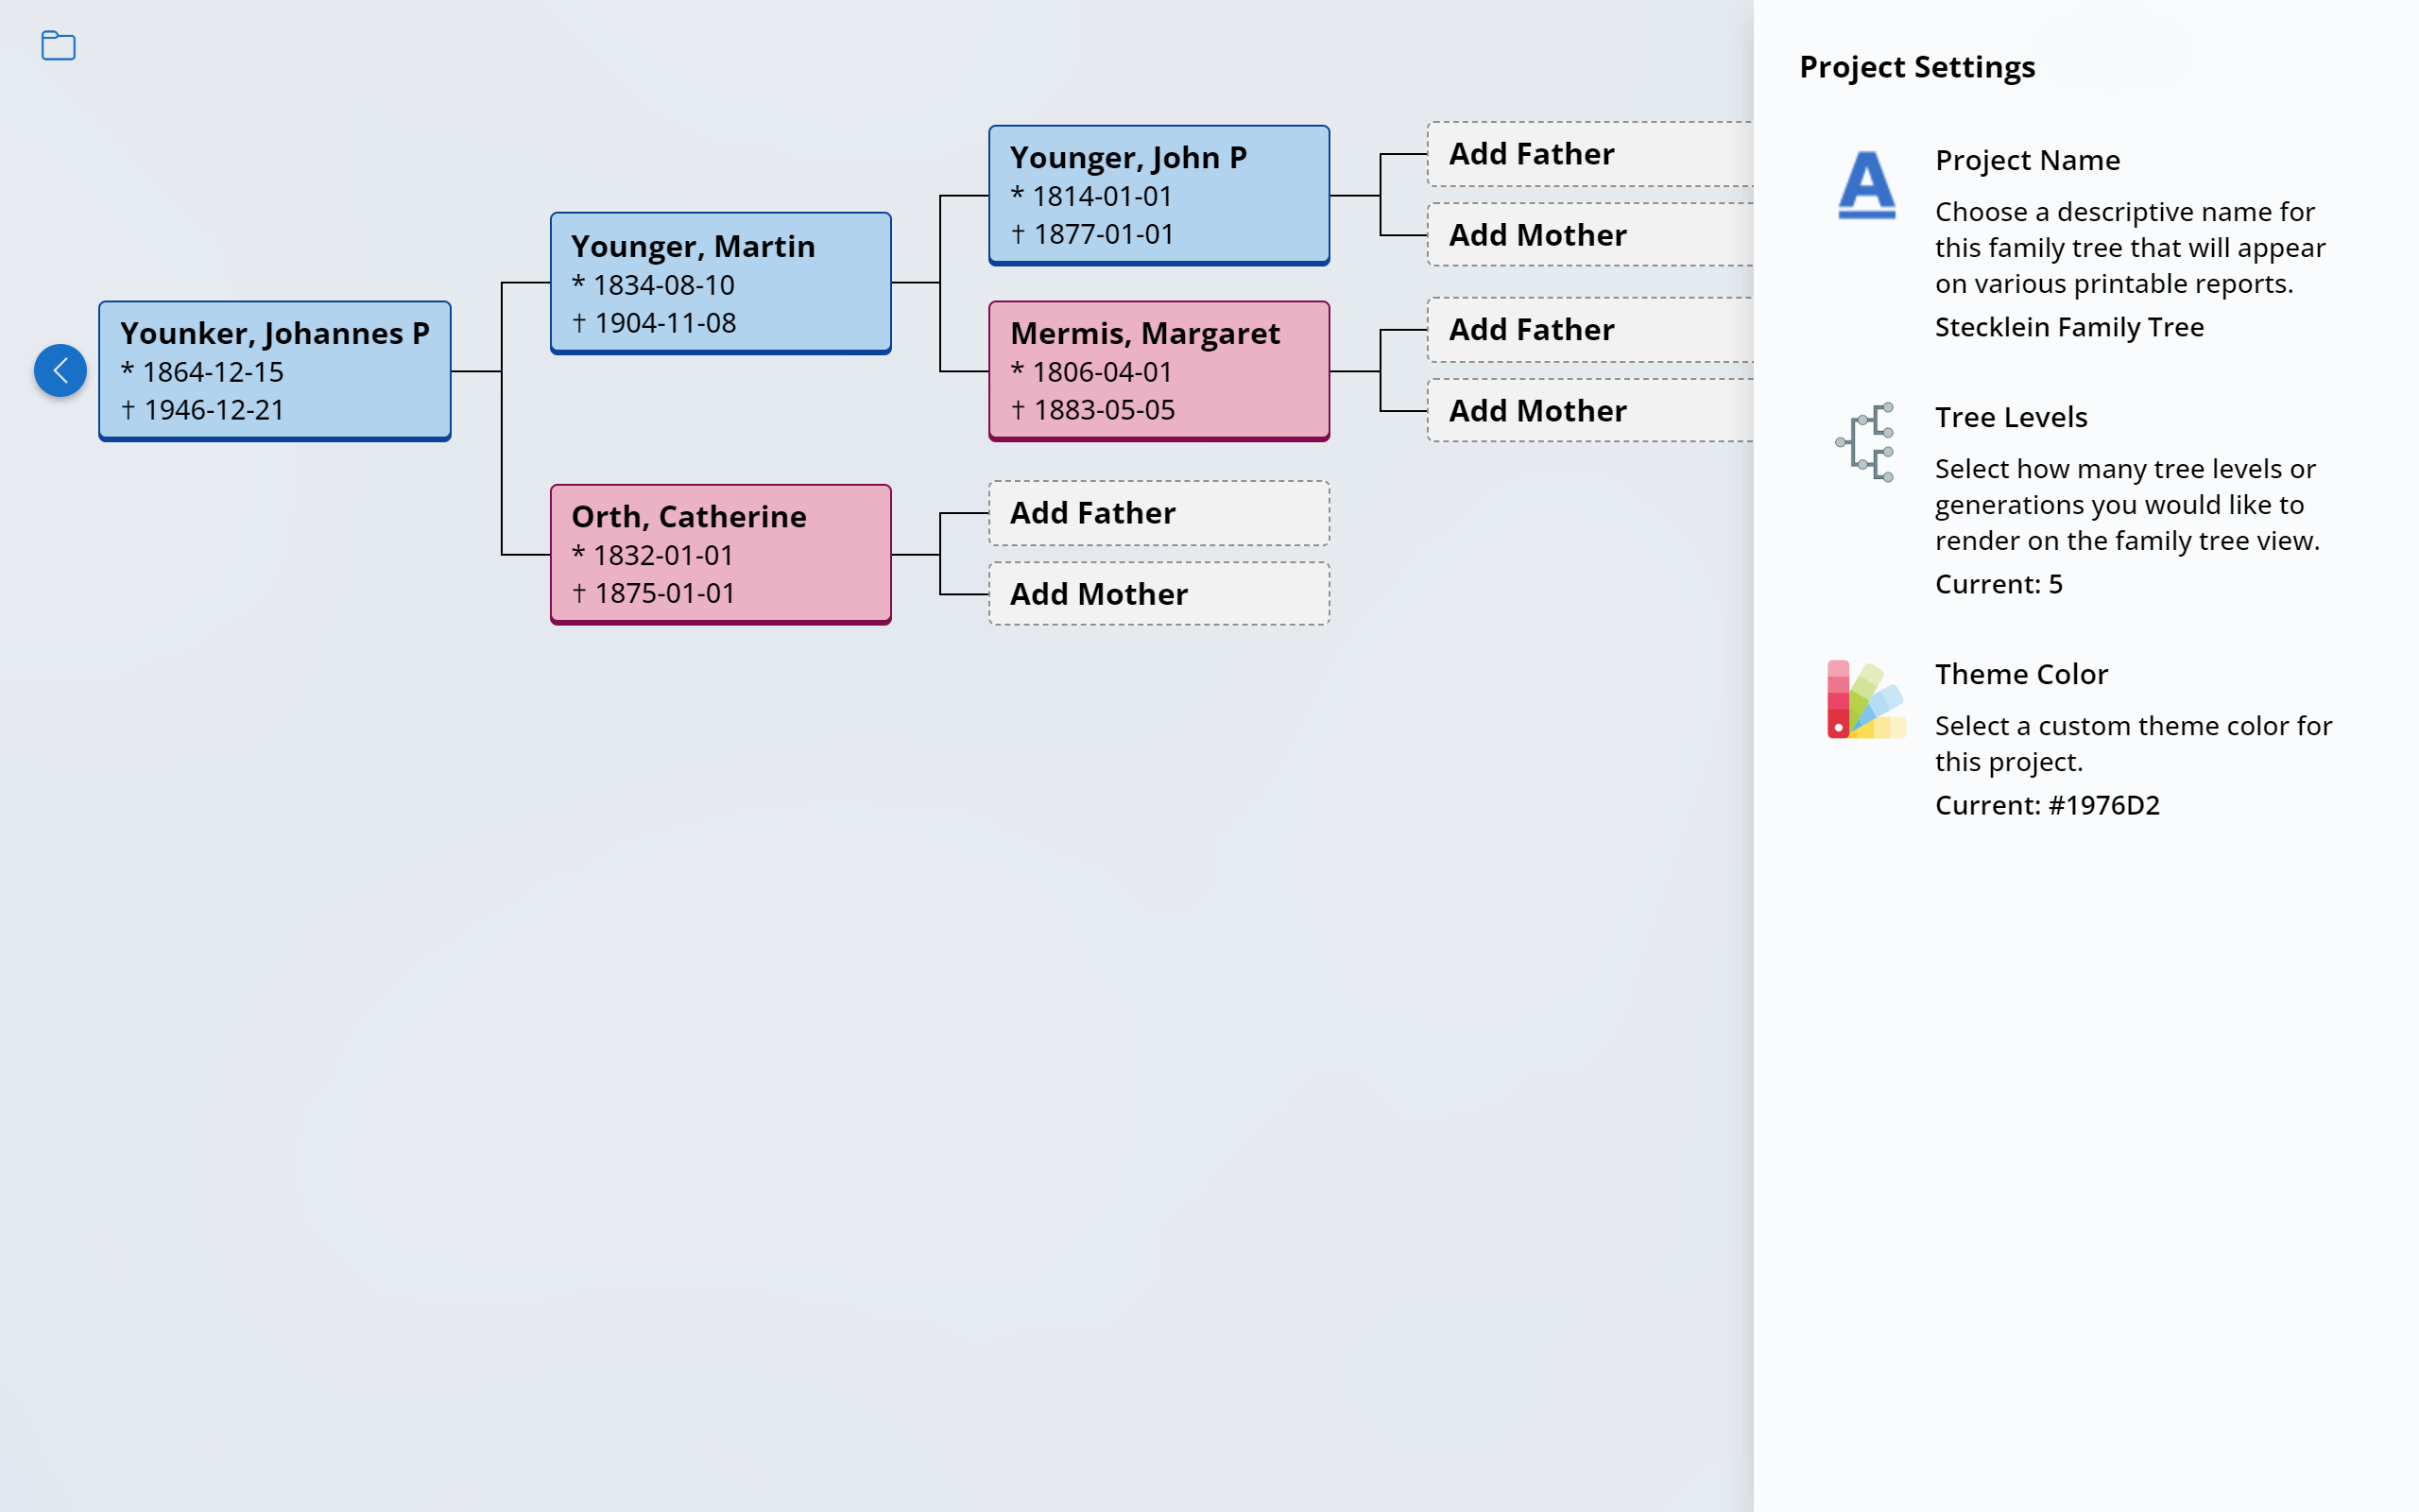This screenshot has width=2419, height=1512.
Task: Click the Project Name letter A icon
Action: pos(1866,185)
